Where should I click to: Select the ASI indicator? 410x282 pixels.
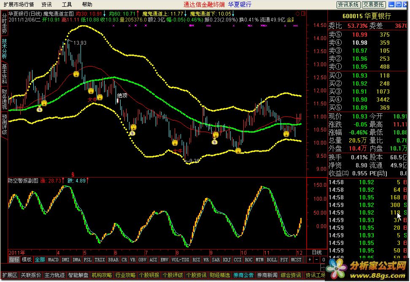click(x=153, y=260)
